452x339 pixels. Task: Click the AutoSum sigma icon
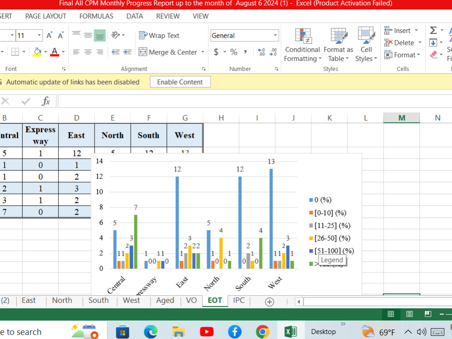click(x=433, y=30)
